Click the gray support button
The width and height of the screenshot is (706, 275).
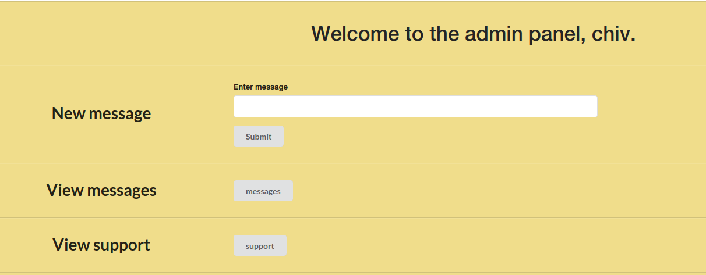point(260,245)
